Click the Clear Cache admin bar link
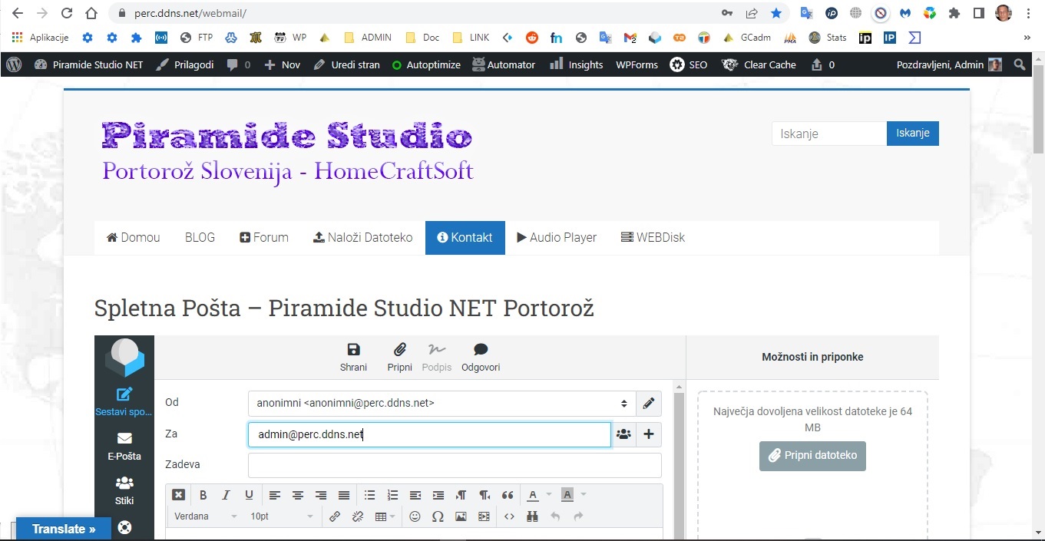The width and height of the screenshot is (1045, 541). 759,64
